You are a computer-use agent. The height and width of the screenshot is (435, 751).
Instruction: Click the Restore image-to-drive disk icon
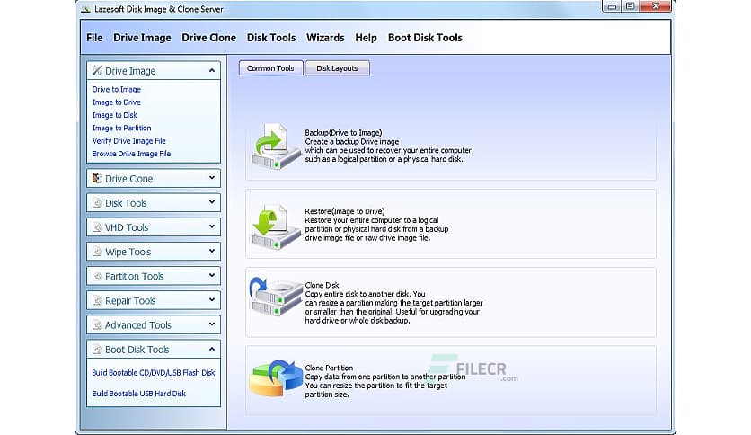(276, 226)
